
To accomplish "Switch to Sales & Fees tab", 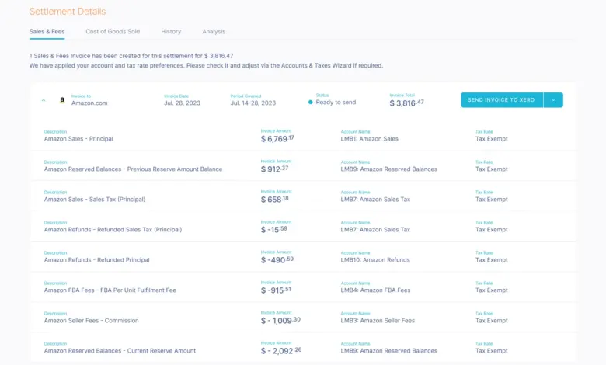I will (47, 32).
